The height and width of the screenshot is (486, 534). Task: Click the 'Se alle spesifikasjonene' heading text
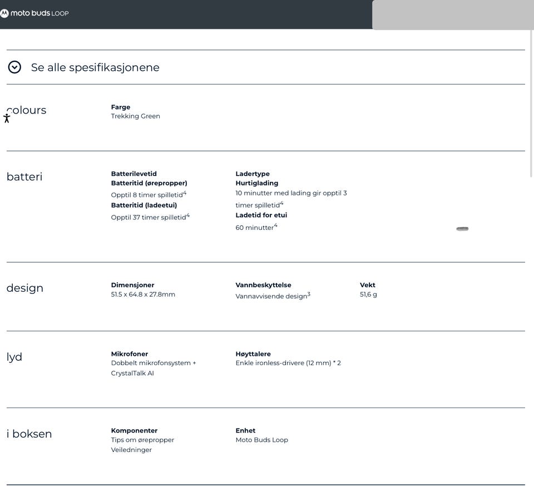[x=95, y=67]
